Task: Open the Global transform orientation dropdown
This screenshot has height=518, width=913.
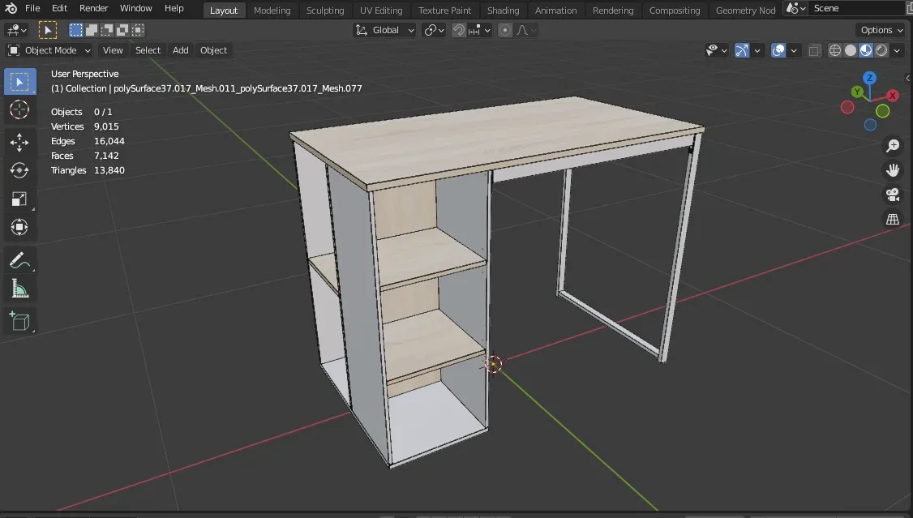Action: tap(384, 29)
